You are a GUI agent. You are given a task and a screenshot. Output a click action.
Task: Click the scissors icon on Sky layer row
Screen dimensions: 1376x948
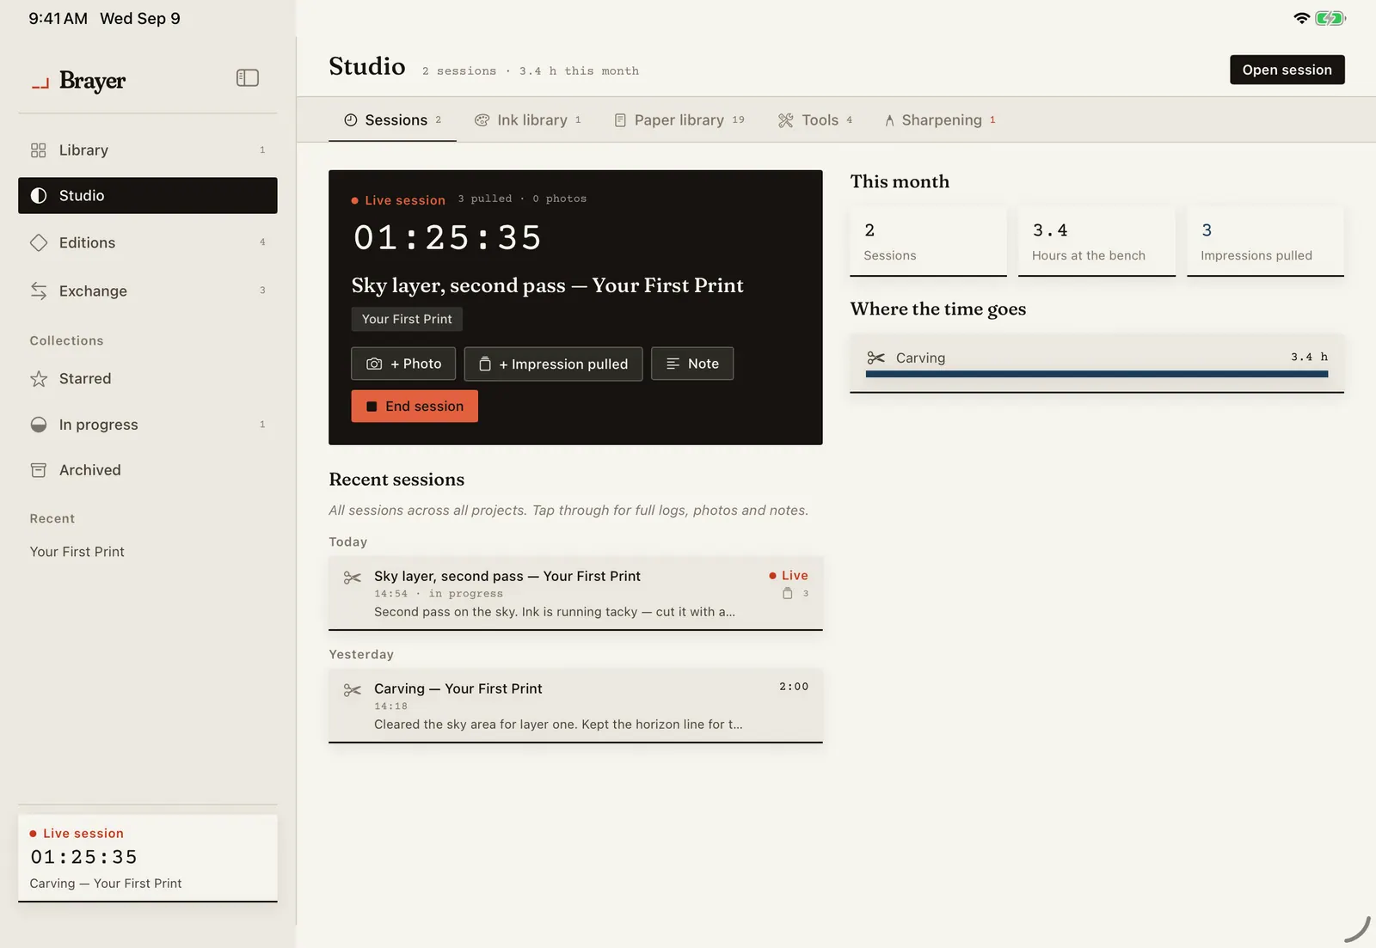(x=352, y=578)
